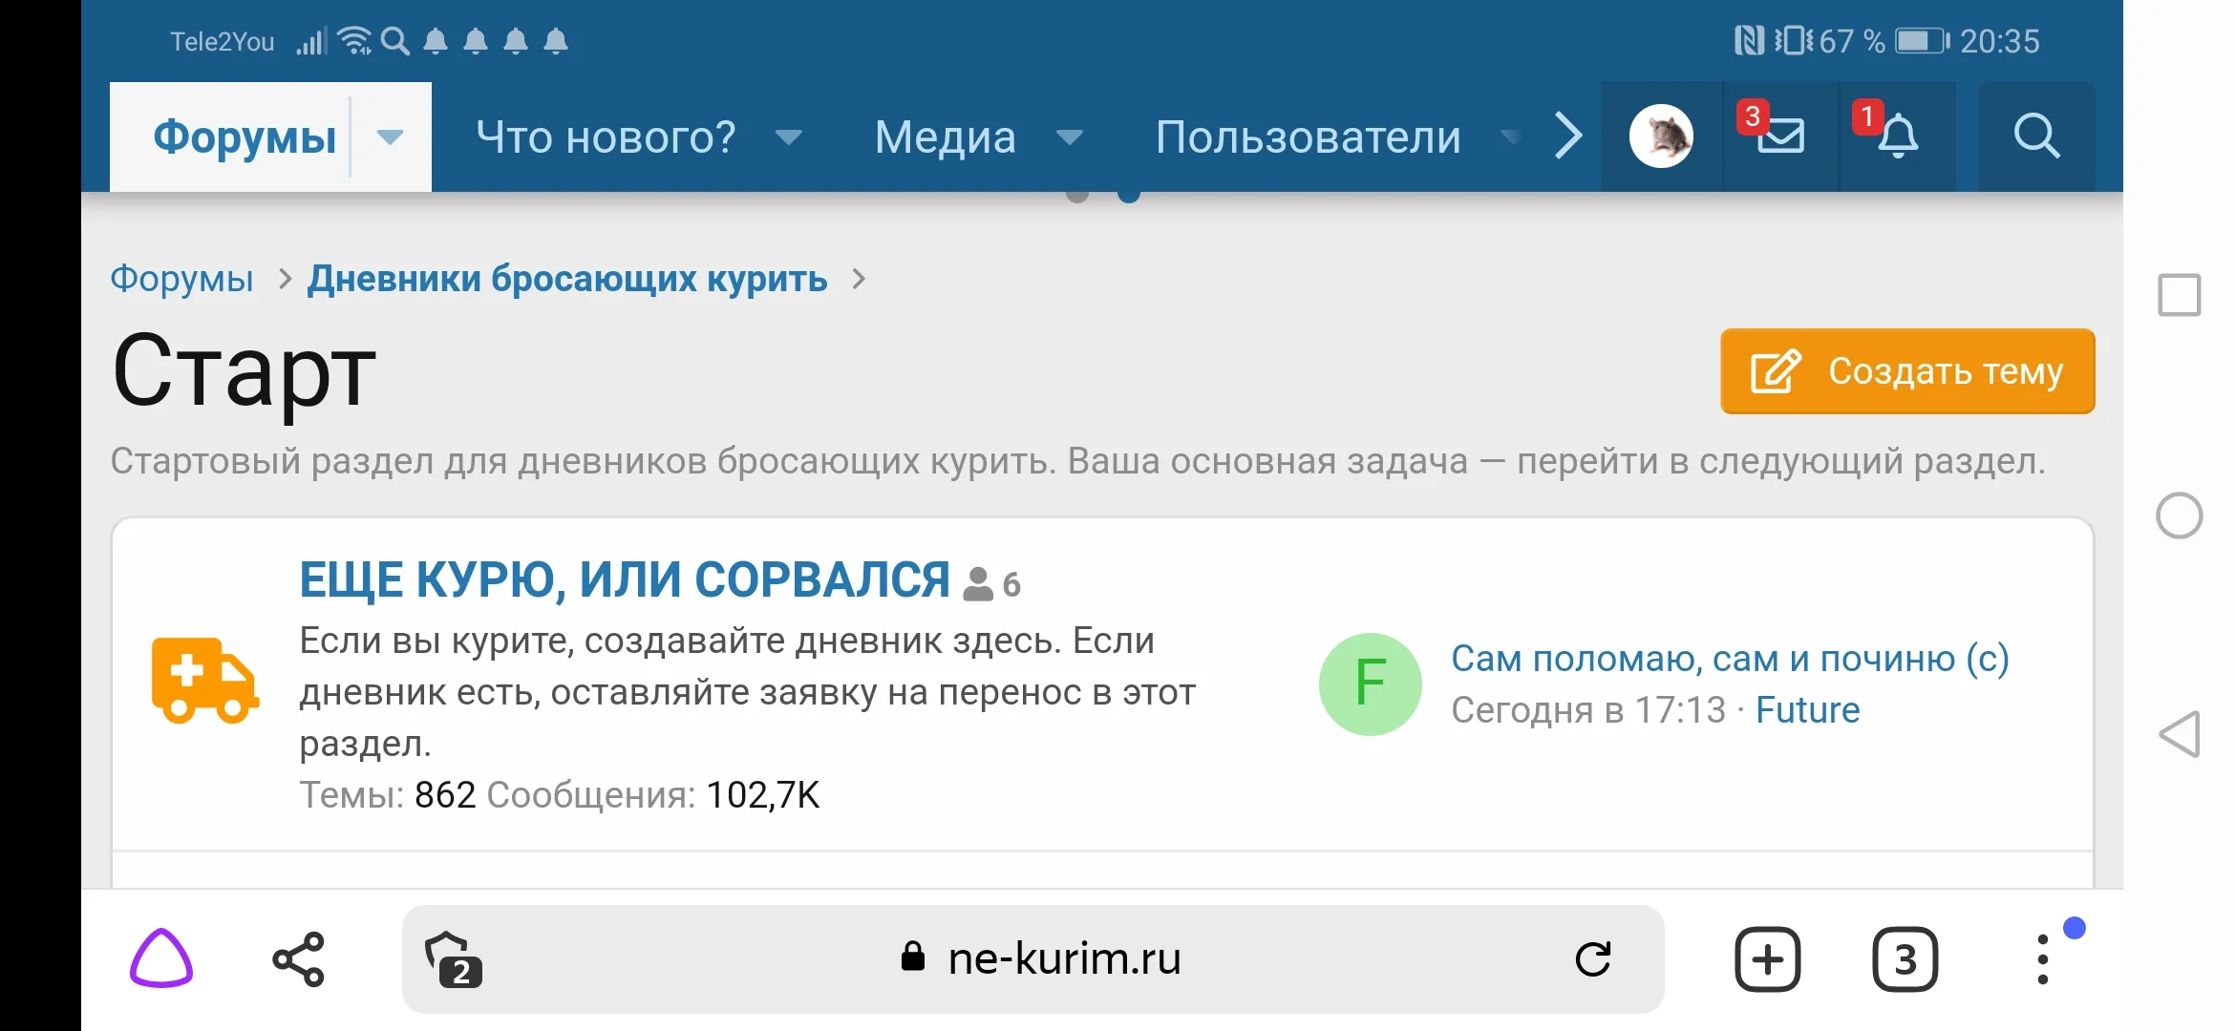Open browser overflow menu with three dots
Viewport: 2235px width, 1031px height.
point(2043,958)
